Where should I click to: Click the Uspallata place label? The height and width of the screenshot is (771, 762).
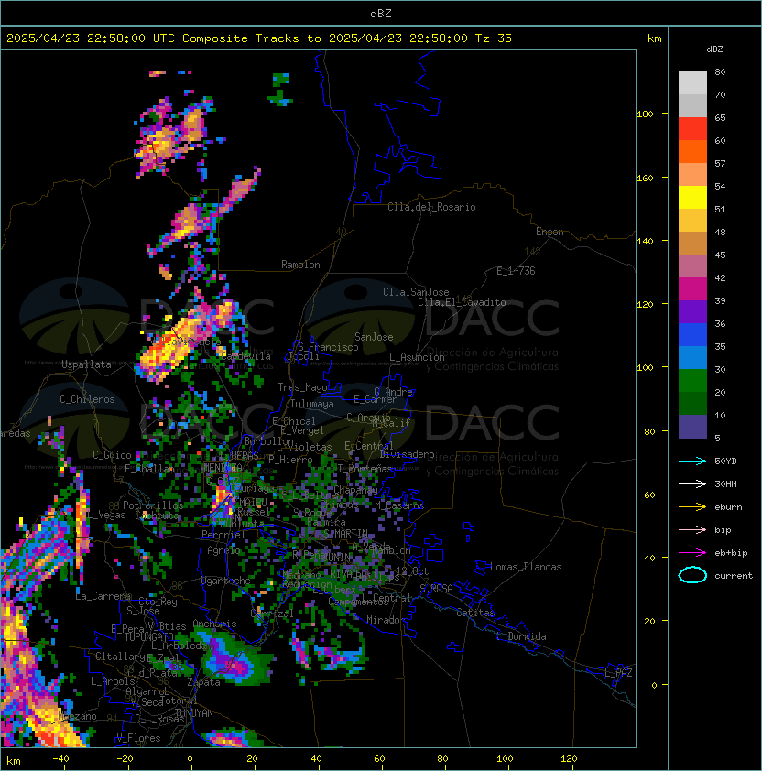[x=86, y=364]
